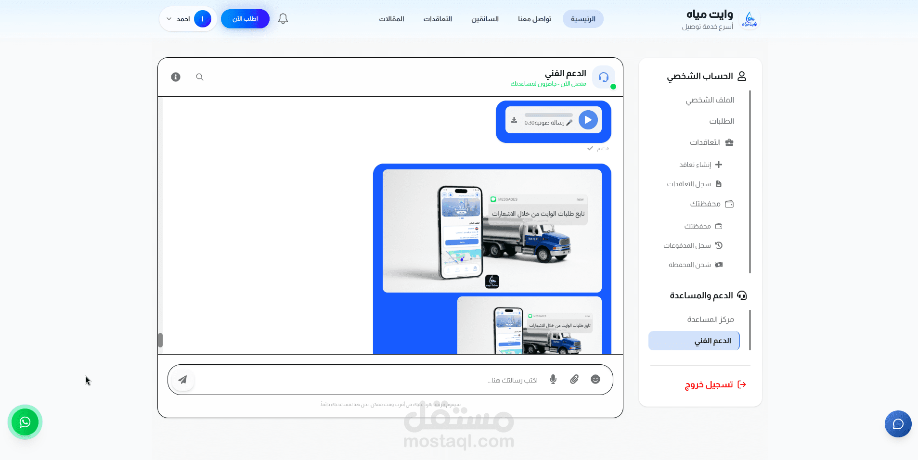This screenshot has width=918, height=460.
Task: Attach a file with paperclip icon
Action: 574,379
